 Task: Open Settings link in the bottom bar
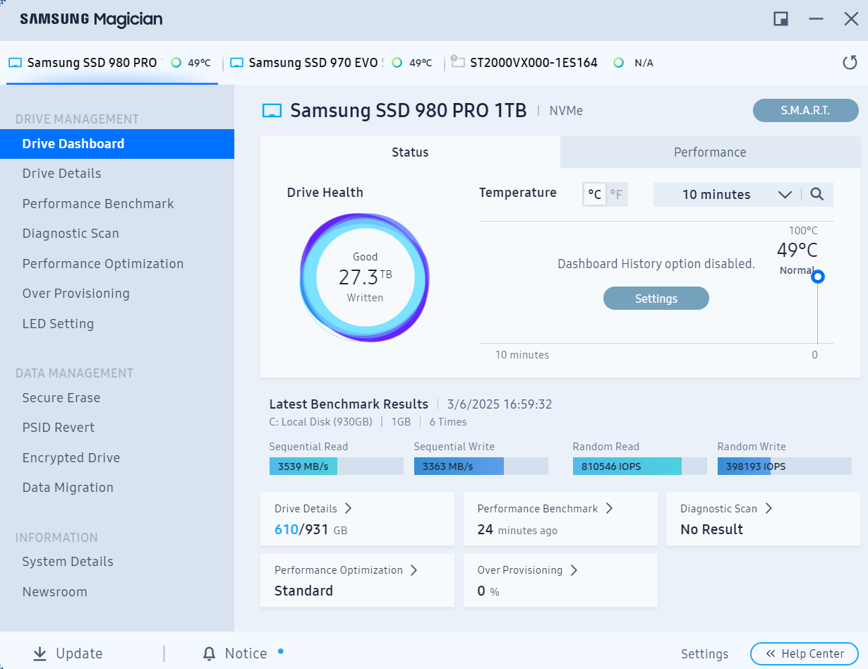(704, 654)
